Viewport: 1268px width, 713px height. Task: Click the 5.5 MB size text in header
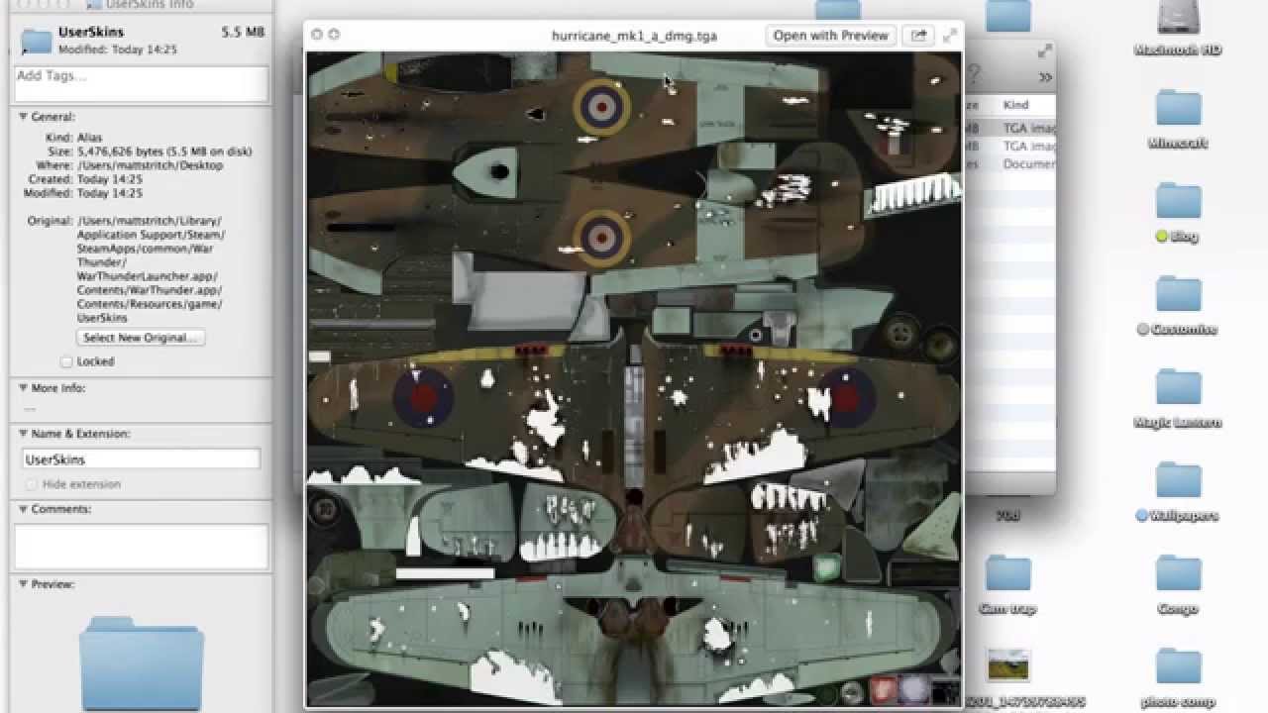[x=243, y=32]
